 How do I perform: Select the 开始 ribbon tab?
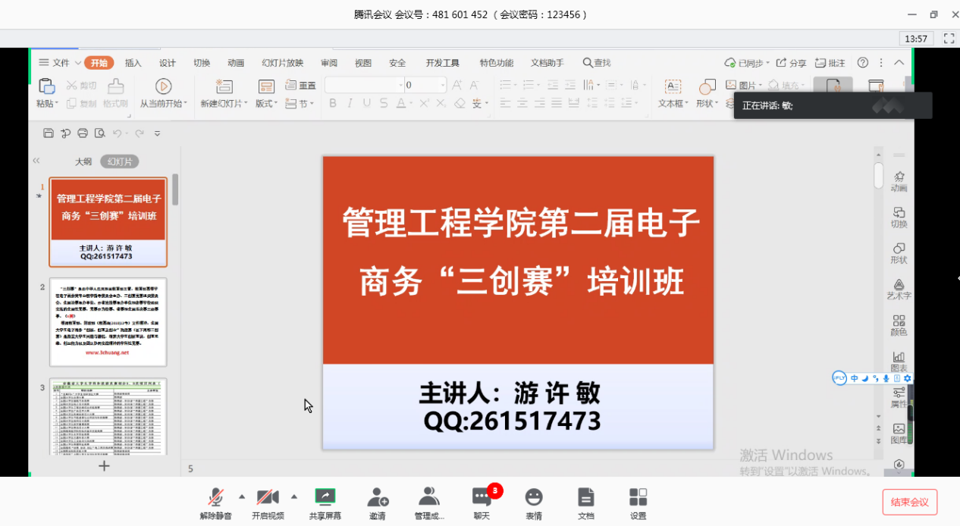pos(99,63)
